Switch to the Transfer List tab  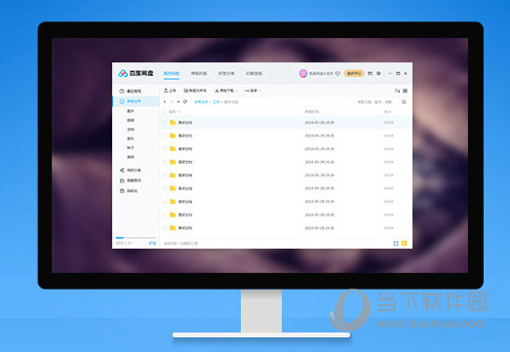(x=199, y=73)
